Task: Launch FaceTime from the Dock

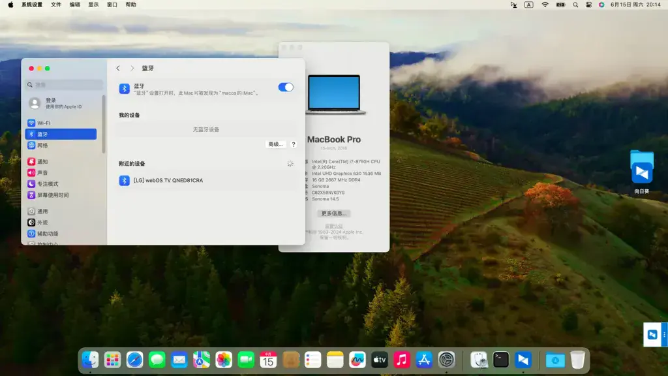Action: [x=246, y=360]
